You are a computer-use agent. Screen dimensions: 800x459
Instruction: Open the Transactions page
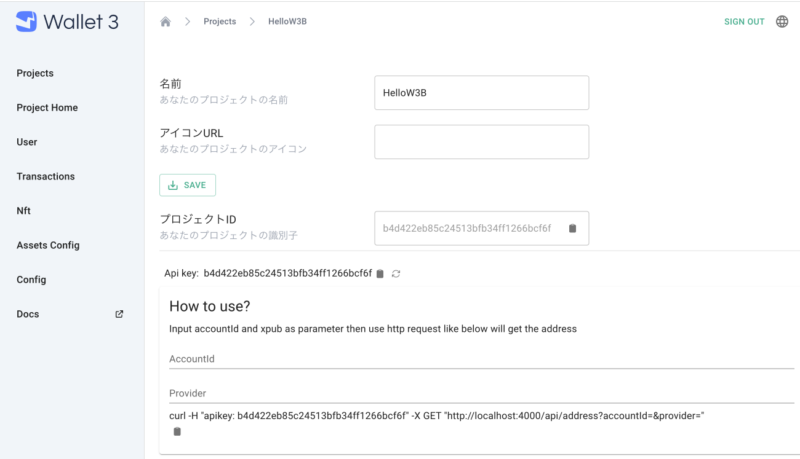click(46, 176)
